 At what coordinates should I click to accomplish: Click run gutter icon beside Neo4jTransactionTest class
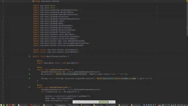pyautogui.click(x=29, y=56)
